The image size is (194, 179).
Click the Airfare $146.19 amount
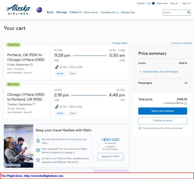point(183,63)
